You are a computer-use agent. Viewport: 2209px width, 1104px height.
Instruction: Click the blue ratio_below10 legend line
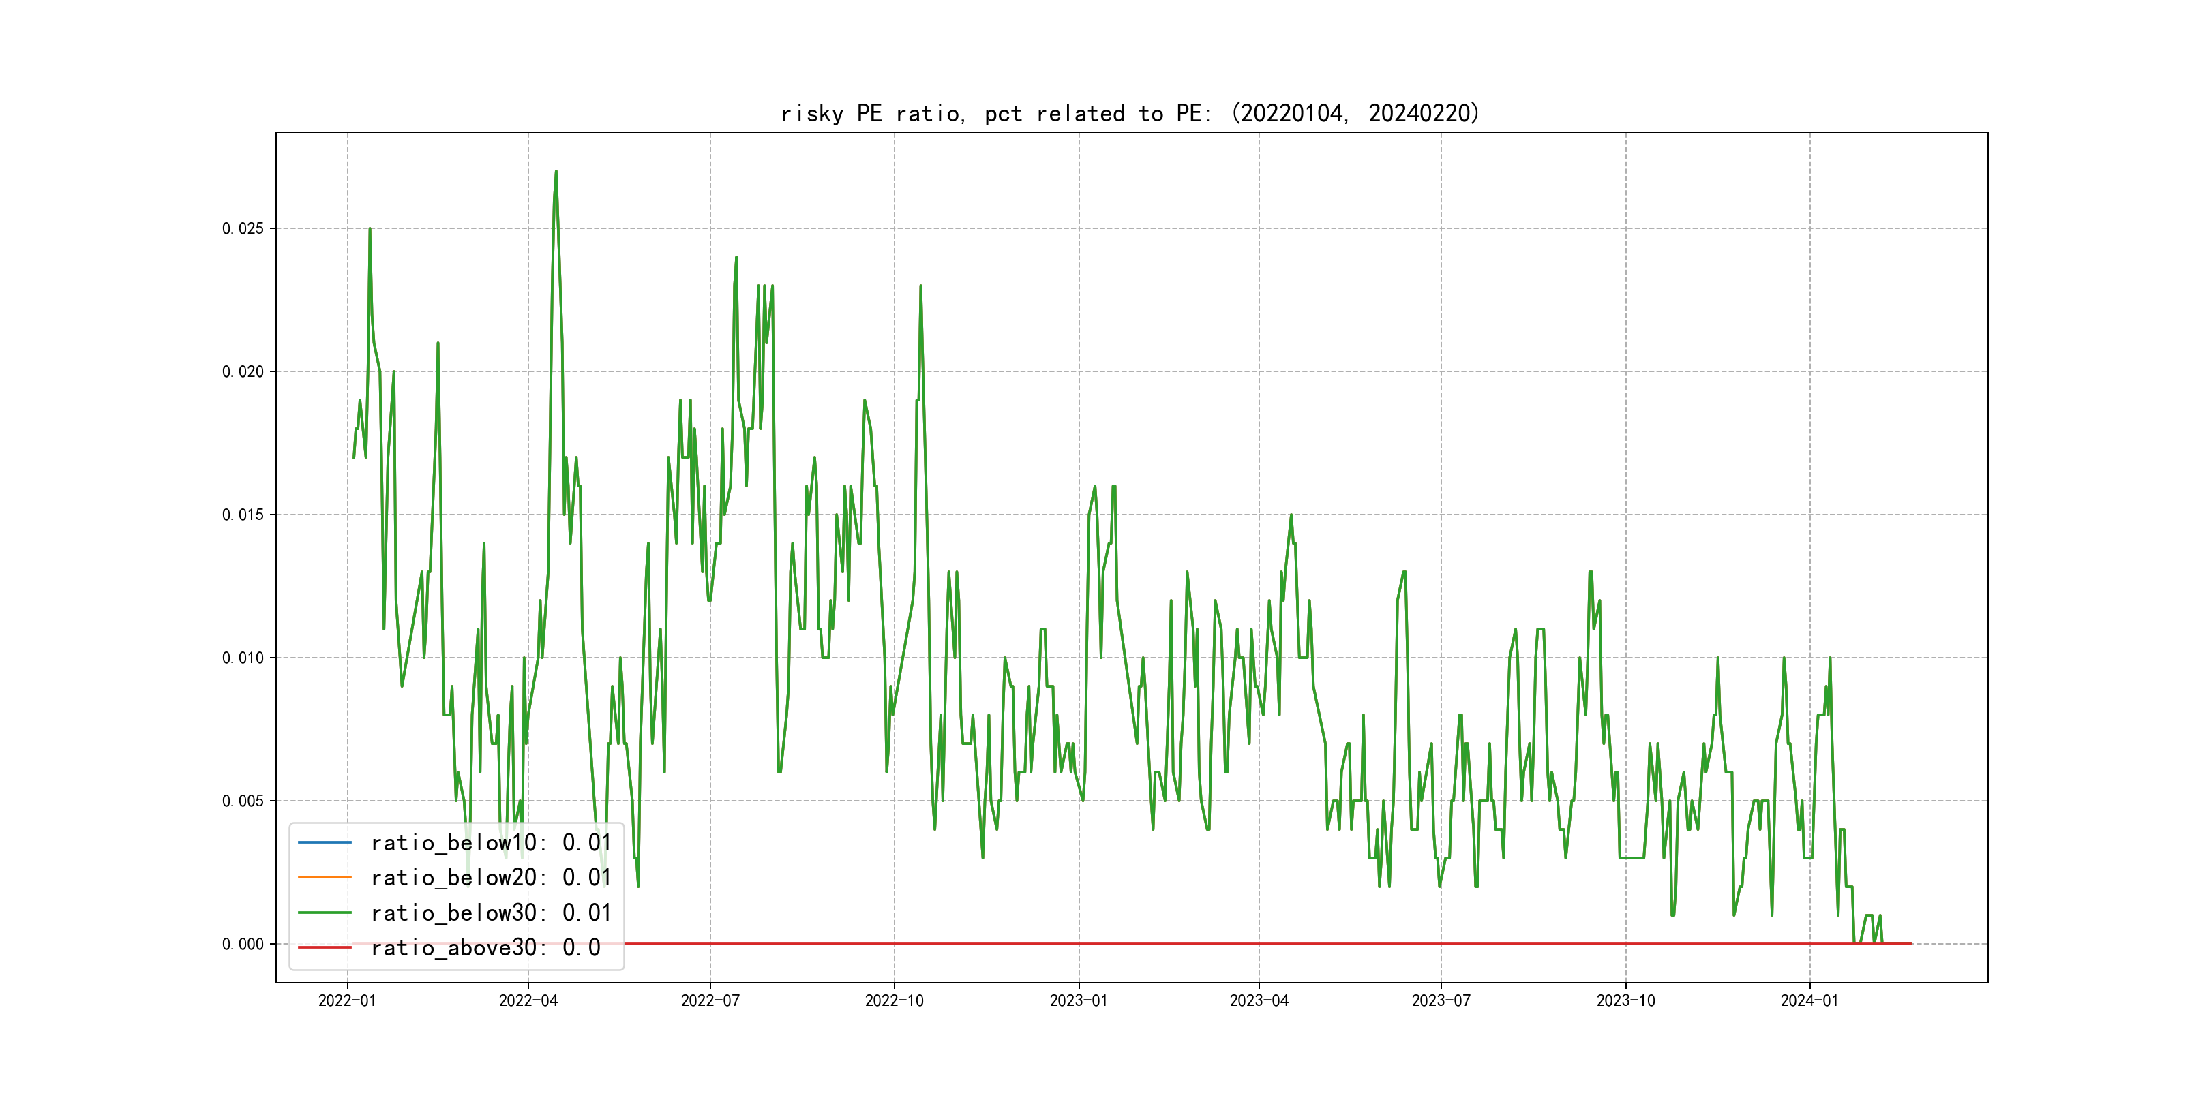(324, 842)
